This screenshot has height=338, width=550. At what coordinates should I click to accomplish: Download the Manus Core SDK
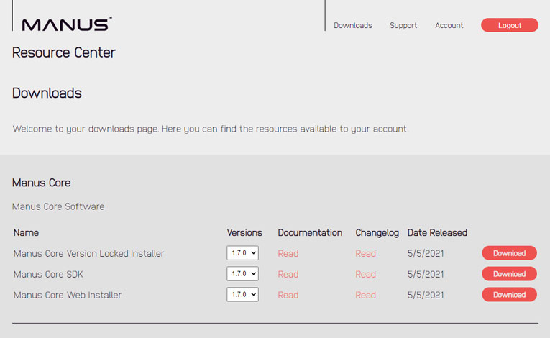[509, 274]
